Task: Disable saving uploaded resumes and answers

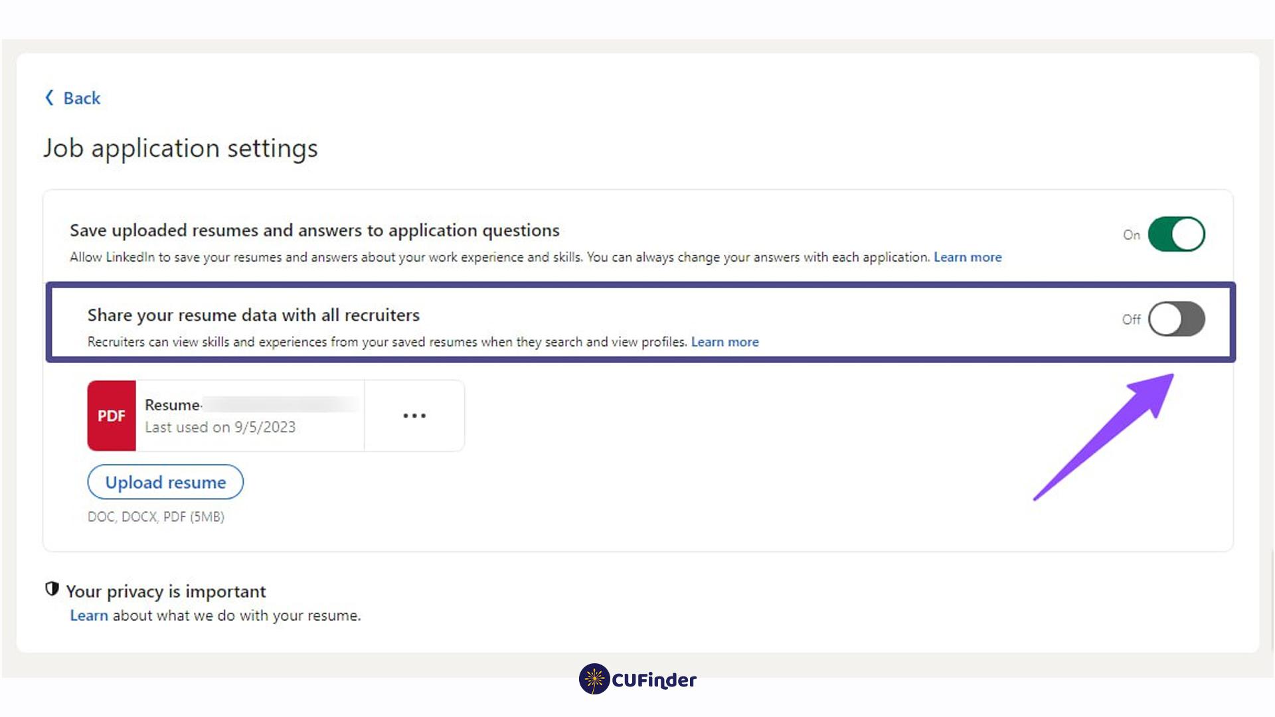Action: point(1178,234)
